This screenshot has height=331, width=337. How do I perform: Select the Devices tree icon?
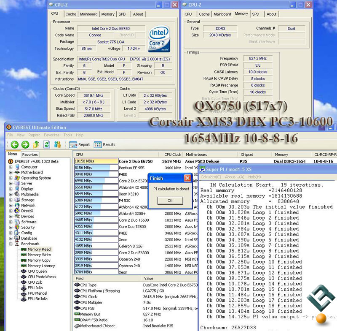click(x=17, y=216)
